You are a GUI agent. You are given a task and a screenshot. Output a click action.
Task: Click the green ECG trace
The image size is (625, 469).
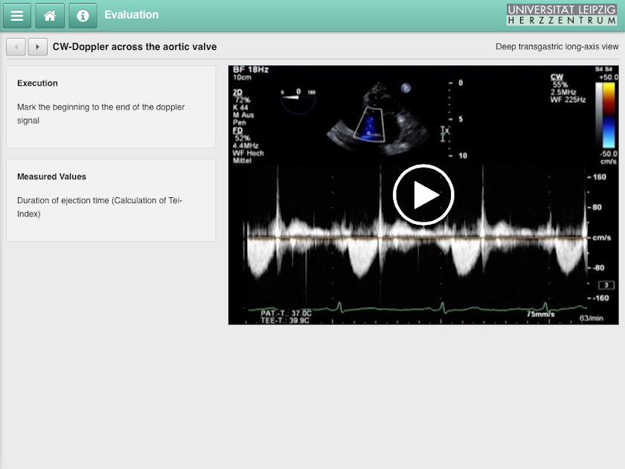[x=417, y=308]
